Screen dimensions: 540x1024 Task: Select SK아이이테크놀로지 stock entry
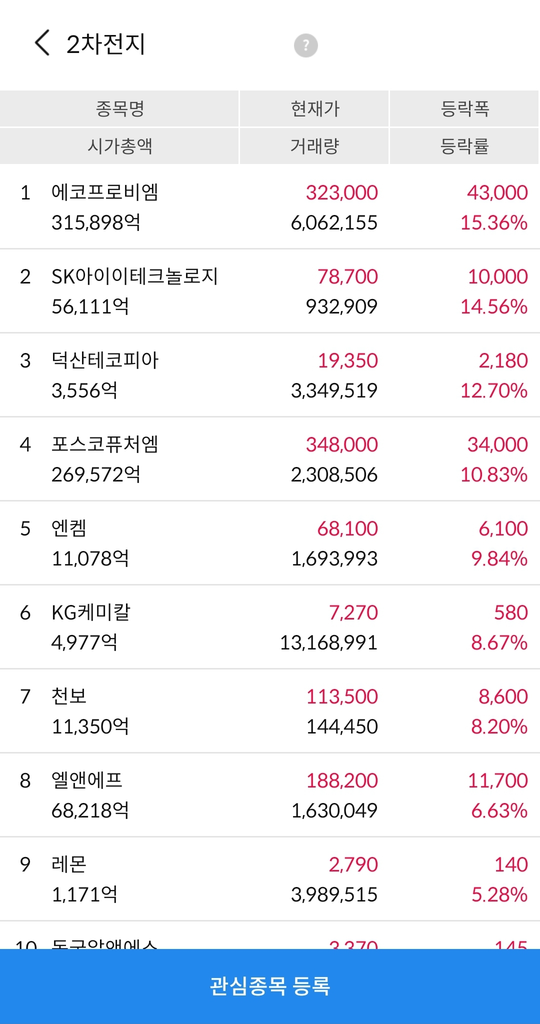(270, 291)
